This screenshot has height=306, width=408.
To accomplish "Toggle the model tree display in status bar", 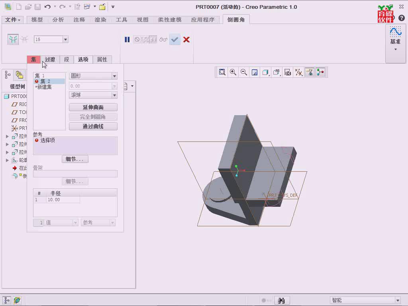I will [x=7, y=300].
